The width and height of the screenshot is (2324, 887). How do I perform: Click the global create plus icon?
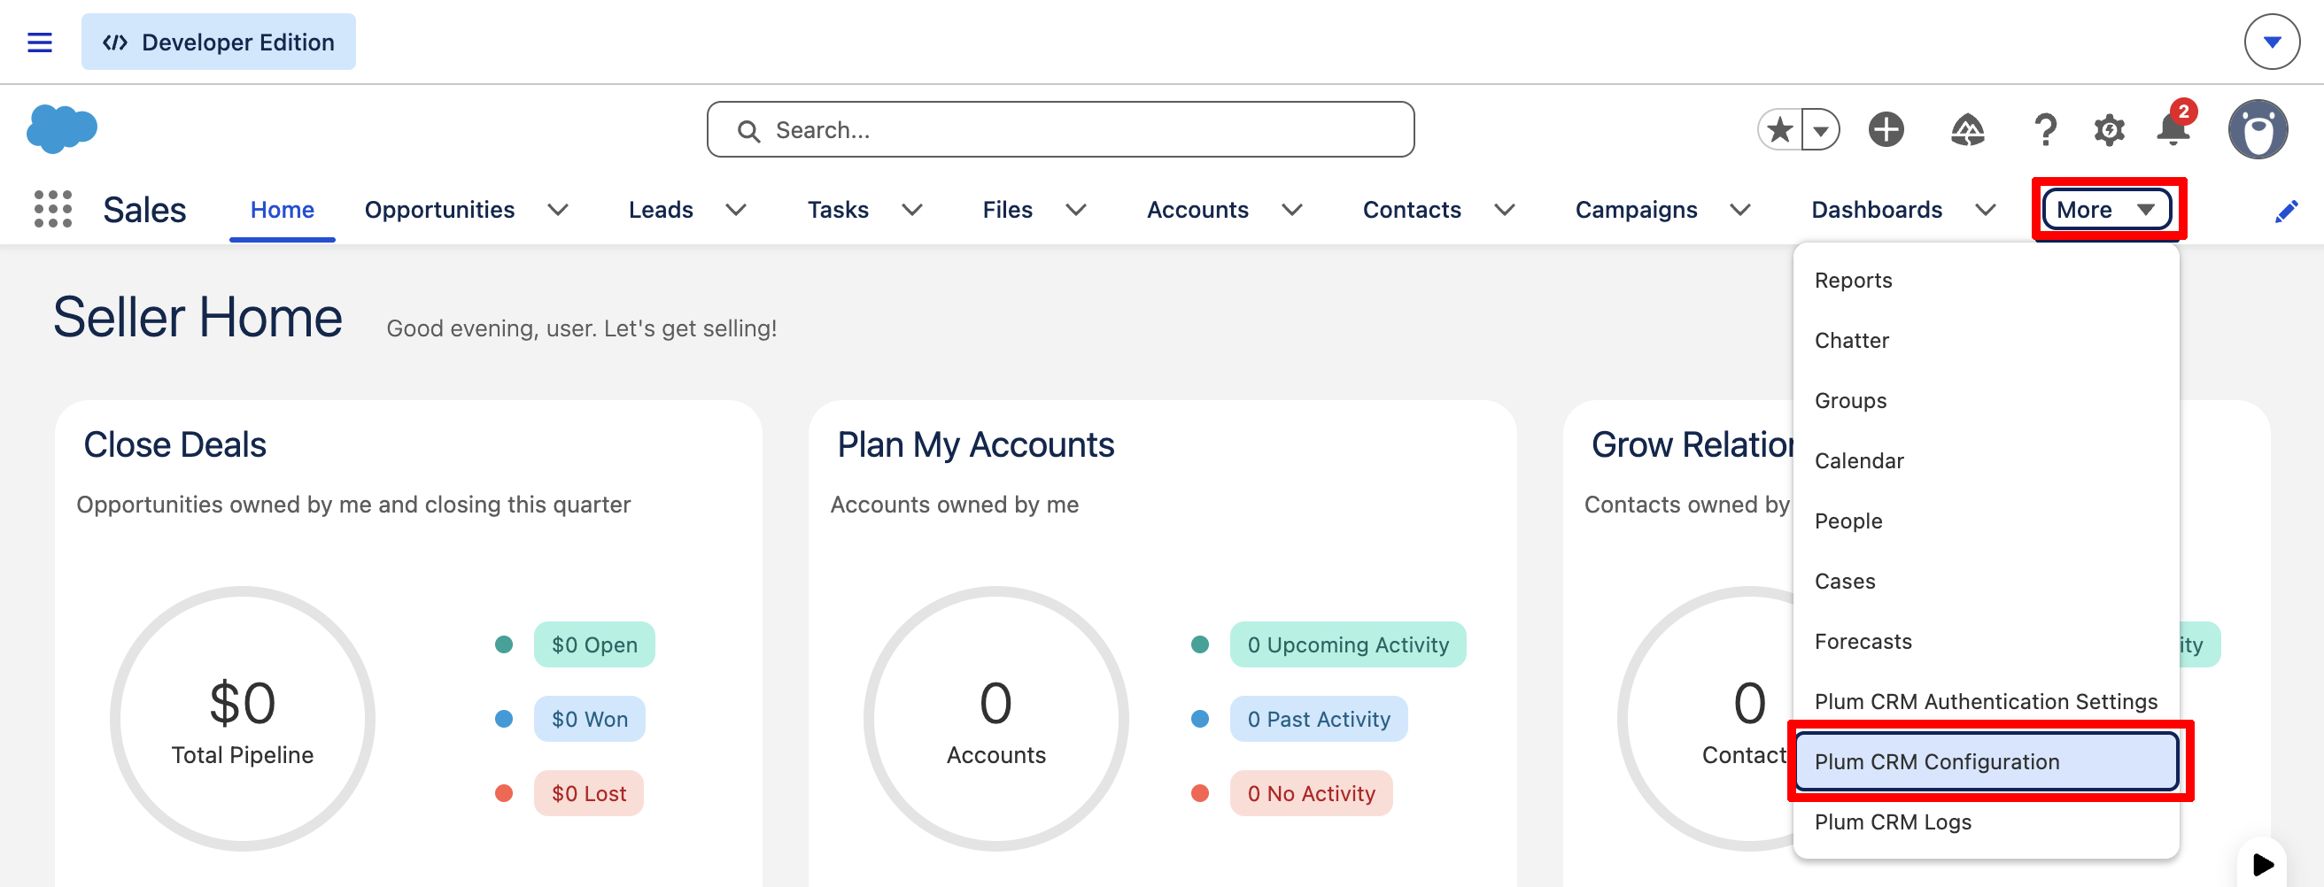[x=1886, y=130]
